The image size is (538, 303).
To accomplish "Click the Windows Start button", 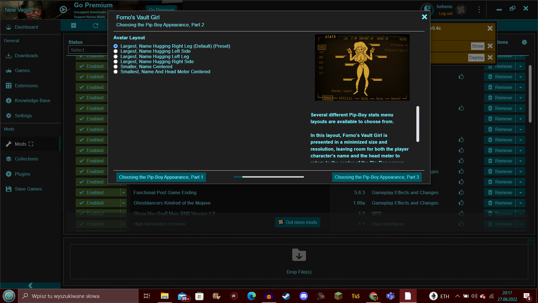I will 9,296.
